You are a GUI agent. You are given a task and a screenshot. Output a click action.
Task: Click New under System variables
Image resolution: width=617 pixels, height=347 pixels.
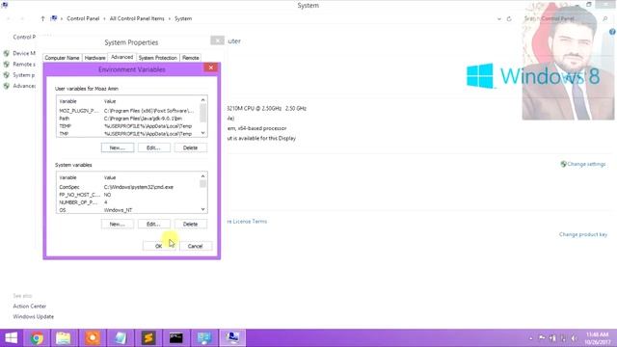click(118, 224)
